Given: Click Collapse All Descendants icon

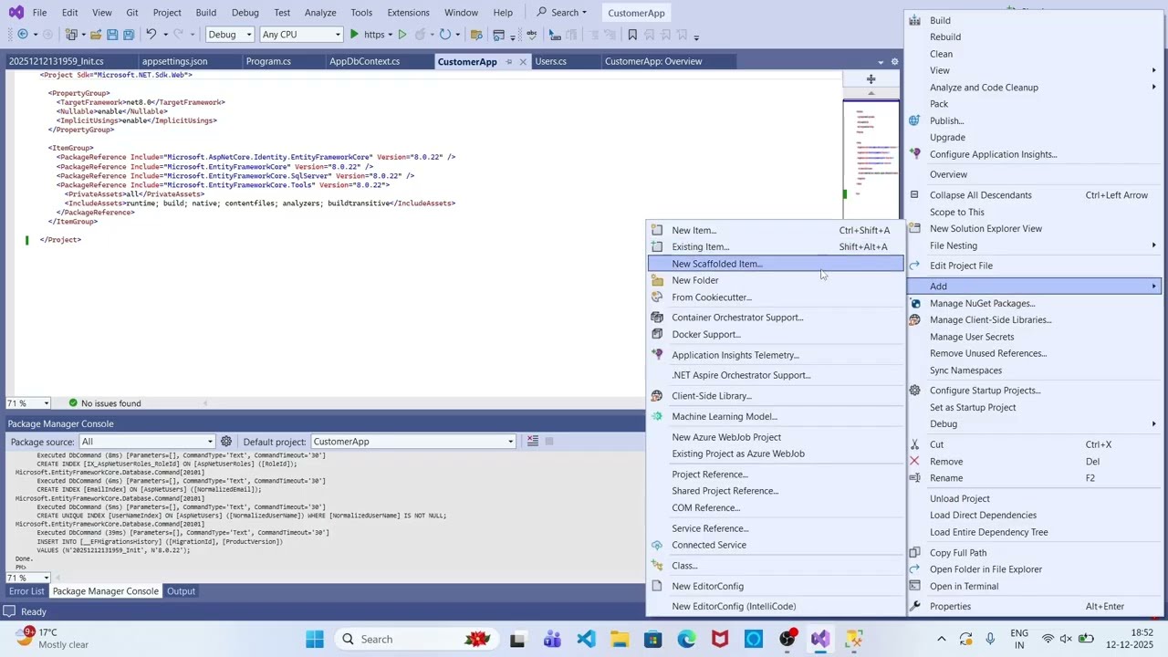Looking at the screenshot, I should 914,195.
